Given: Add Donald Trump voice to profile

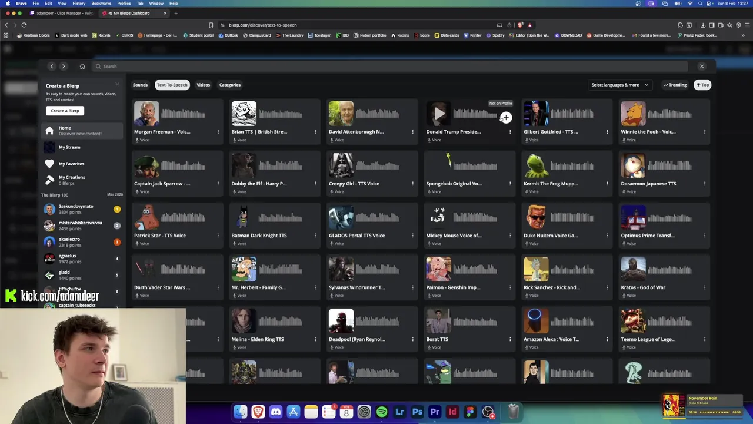Looking at the screenshot, I should pos(505,118).
